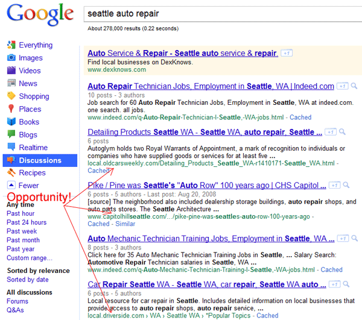362x320 pixels.
Task: Click the Discussions icon
Action: coord(11,160)
